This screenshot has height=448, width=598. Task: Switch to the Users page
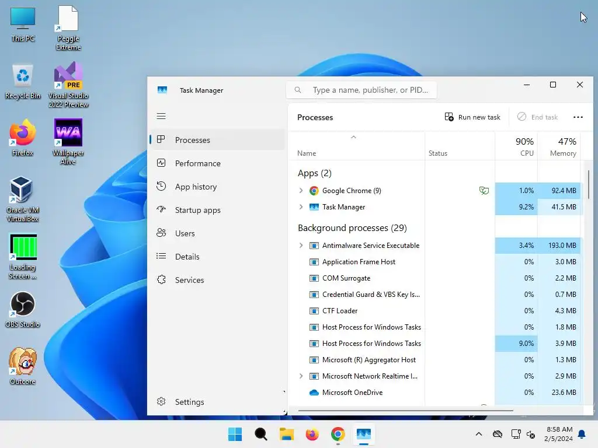coord(218,233)
